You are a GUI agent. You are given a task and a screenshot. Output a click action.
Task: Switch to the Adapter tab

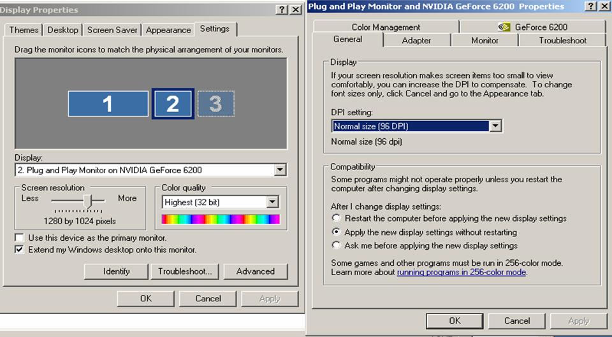[416, 41]
